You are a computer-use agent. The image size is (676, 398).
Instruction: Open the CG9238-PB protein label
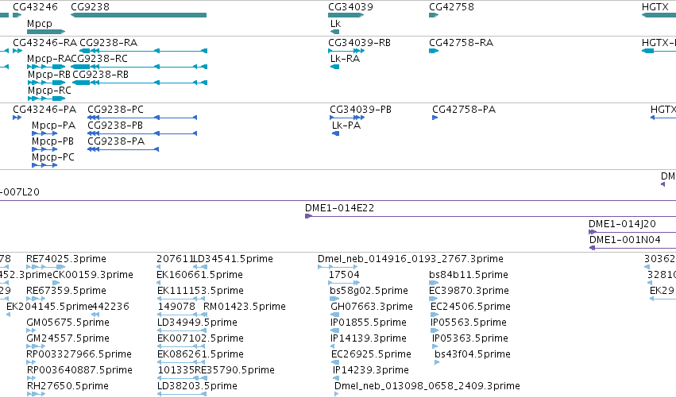point(115,126)
